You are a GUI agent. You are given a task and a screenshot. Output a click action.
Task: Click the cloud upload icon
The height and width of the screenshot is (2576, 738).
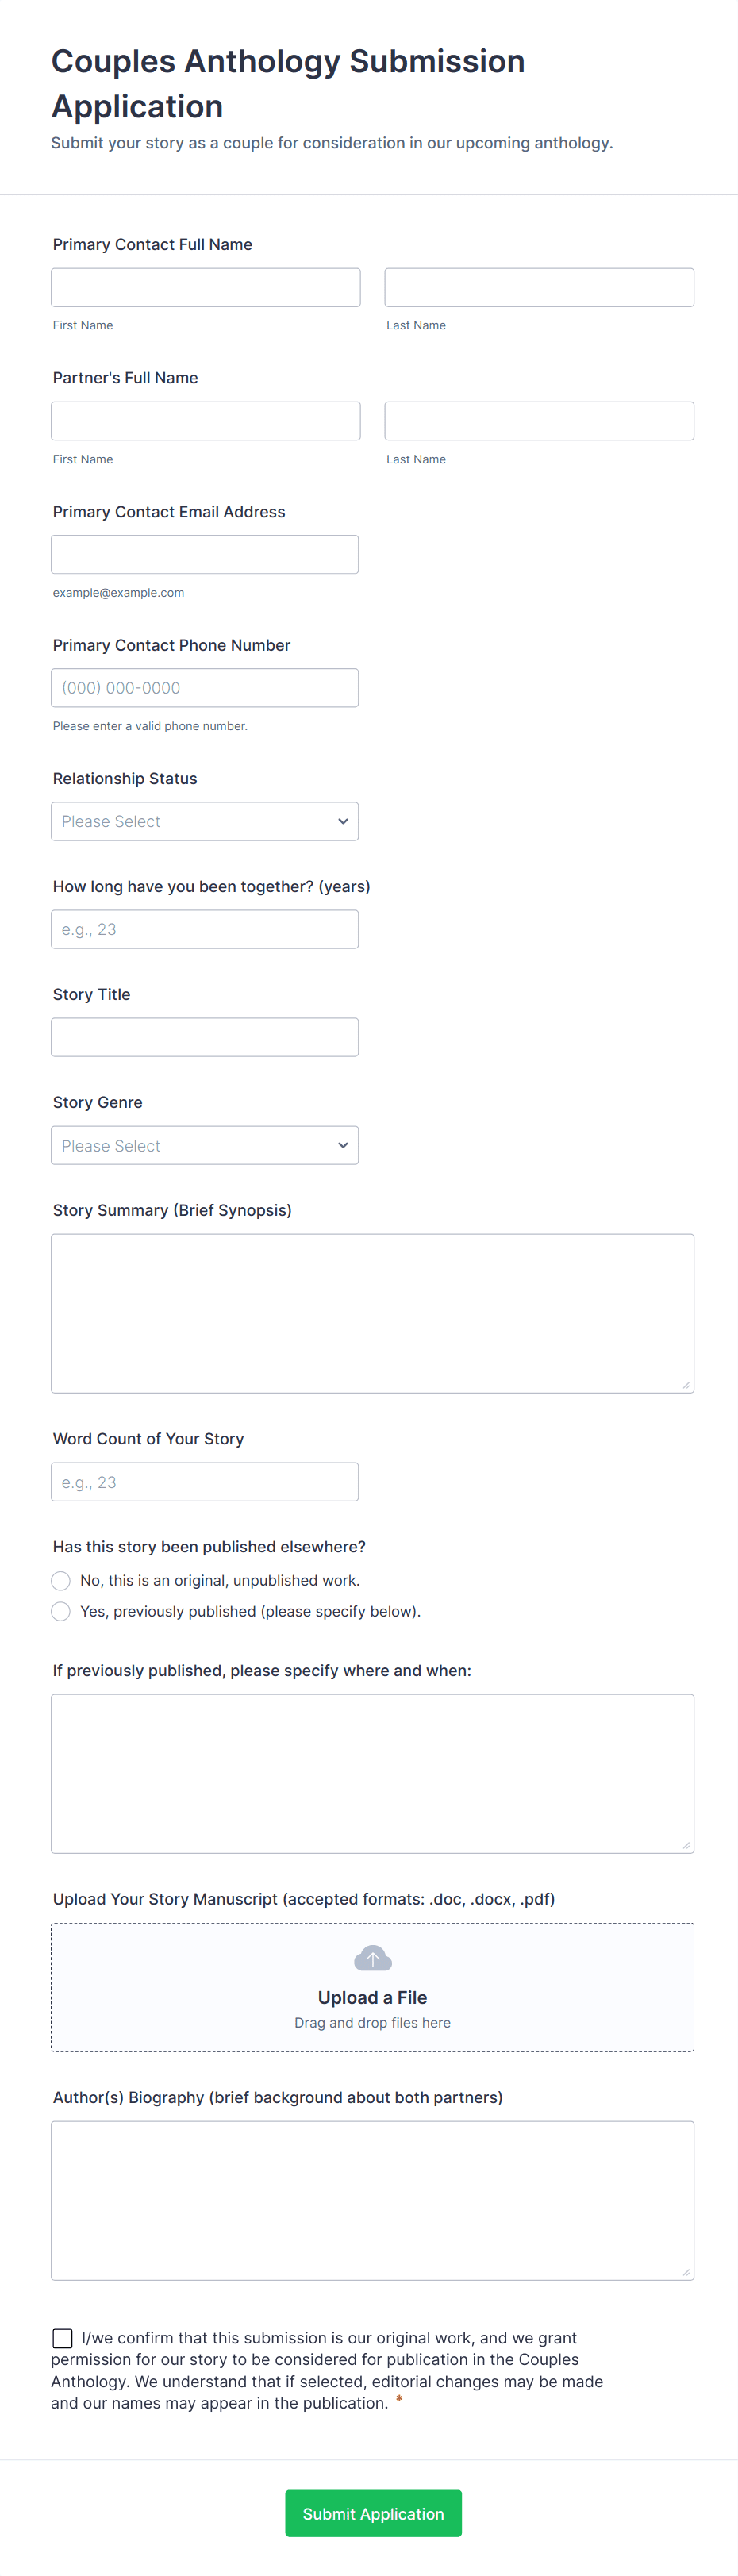tap(372, 1958)
